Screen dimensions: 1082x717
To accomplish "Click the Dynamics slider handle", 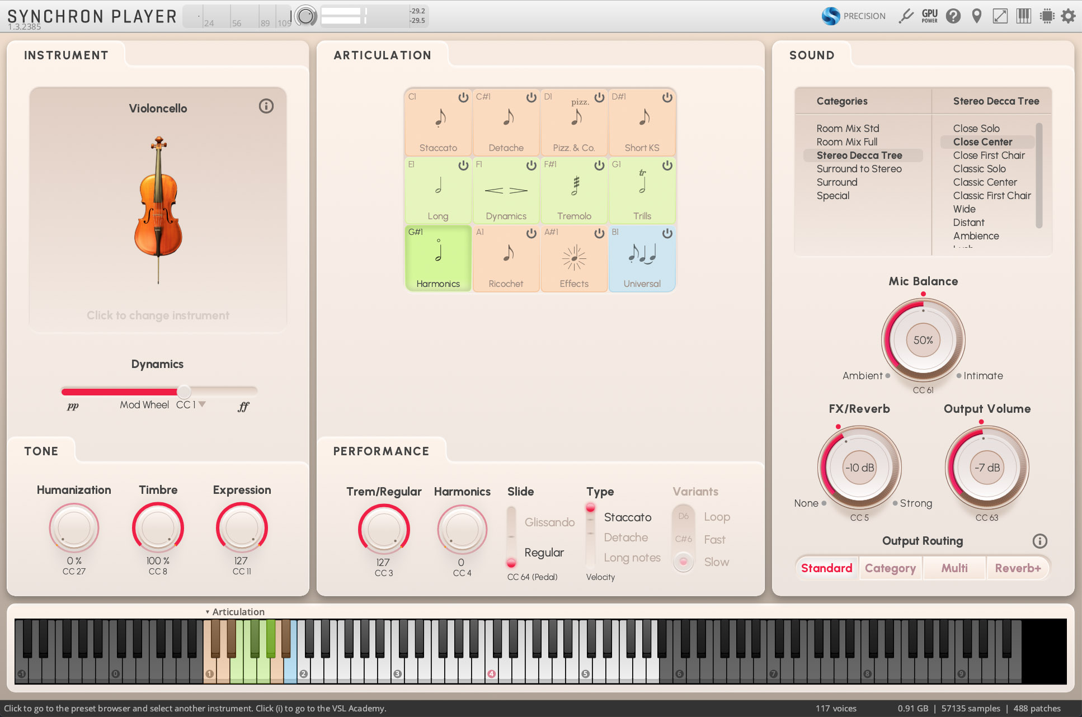I will 184,391.
